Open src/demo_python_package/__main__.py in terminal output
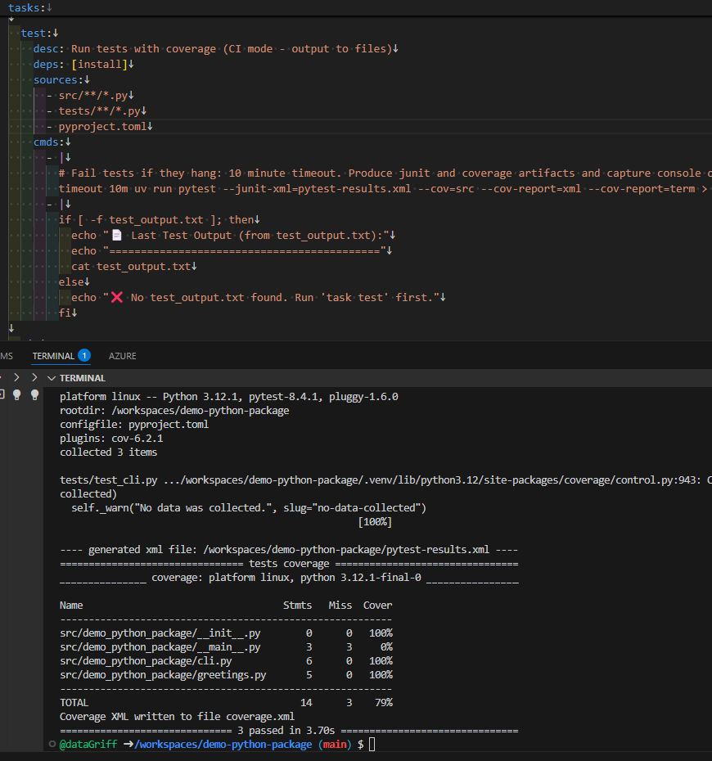This screenshot has height=761, width=712. pyautogui.click(x=160, y=647)
